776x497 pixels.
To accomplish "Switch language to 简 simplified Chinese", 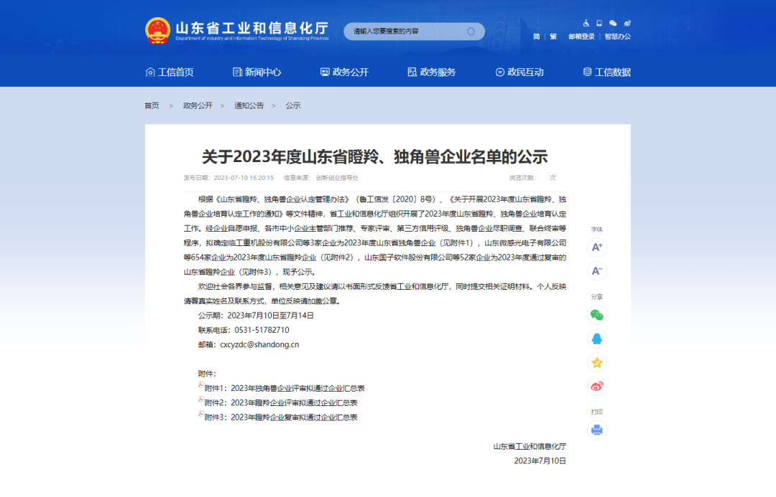I will [x=536, y=36].
